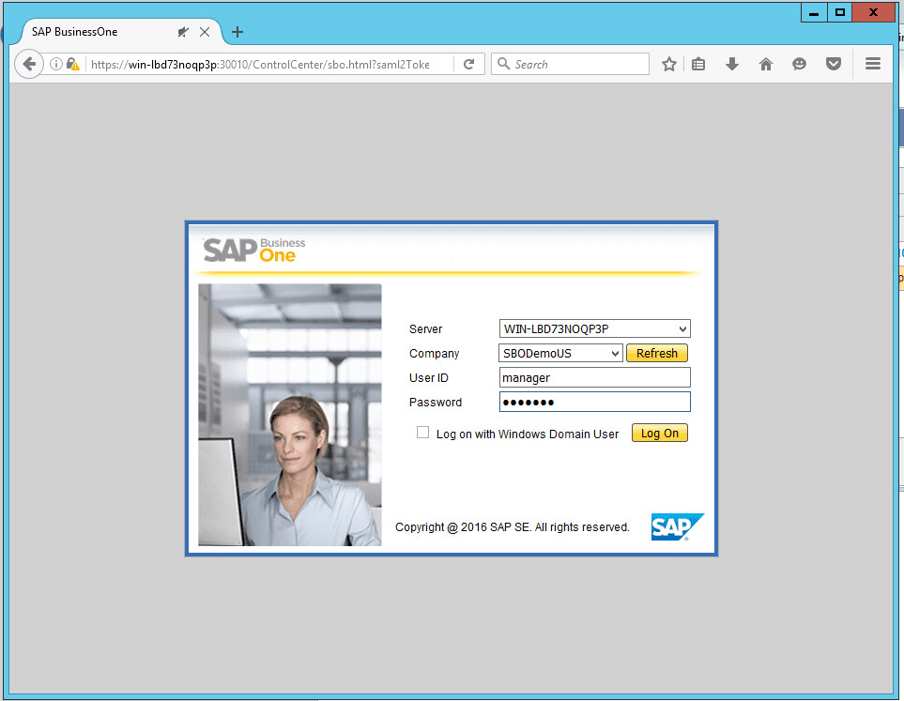Open the bookmarks clipboard icon
This screenshot has height=701, width=904.
698,63
